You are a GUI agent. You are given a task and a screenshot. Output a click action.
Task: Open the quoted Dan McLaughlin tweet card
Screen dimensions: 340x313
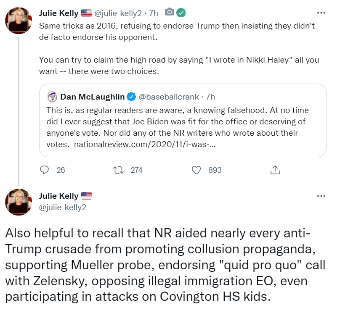pyautogui.click(x=183, y=121)
